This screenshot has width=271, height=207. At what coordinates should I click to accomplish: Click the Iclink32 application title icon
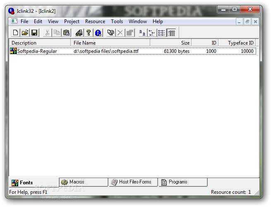(12, 11)
